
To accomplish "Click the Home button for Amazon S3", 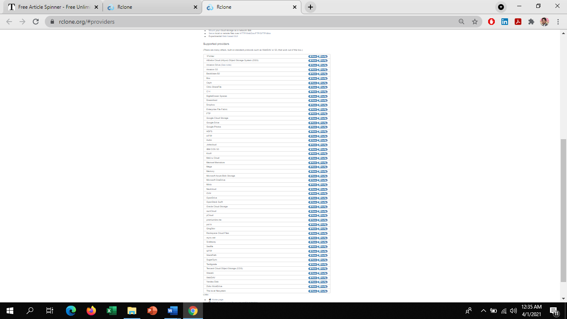I will (x=313, y=69).
